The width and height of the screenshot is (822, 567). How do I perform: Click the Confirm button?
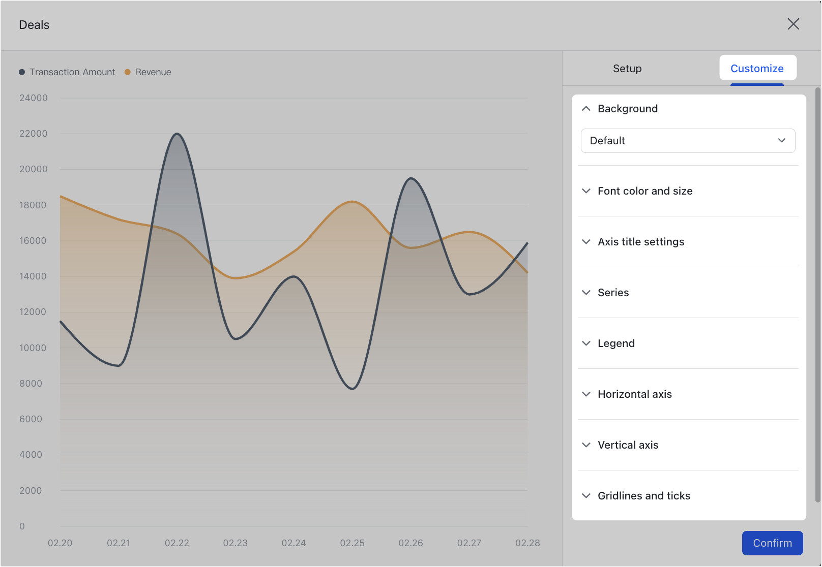point(772,543)
